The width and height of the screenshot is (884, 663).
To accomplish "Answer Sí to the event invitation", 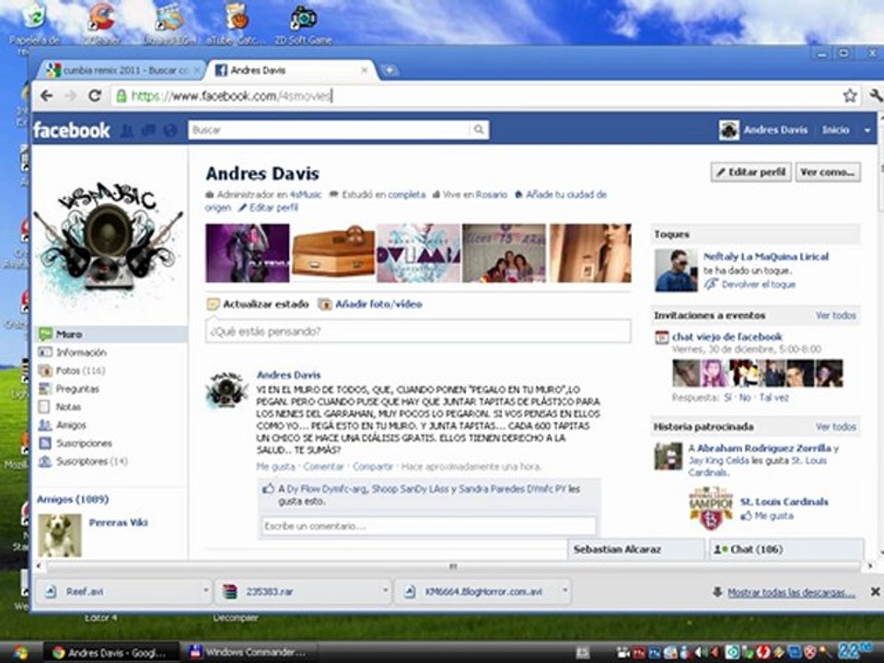I will [x=727, y=398].
